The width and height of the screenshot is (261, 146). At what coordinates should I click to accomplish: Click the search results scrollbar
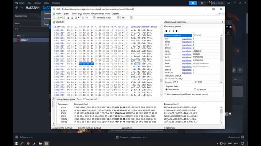tap(221, 115)
